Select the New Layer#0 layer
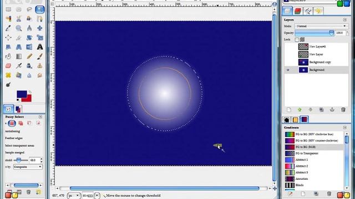The width and height of the screenshot is (355, 199). (316, 46)
